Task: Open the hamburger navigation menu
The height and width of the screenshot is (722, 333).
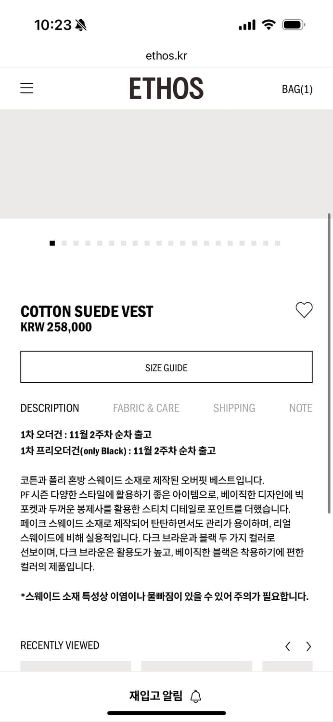Action: point(26,88)
